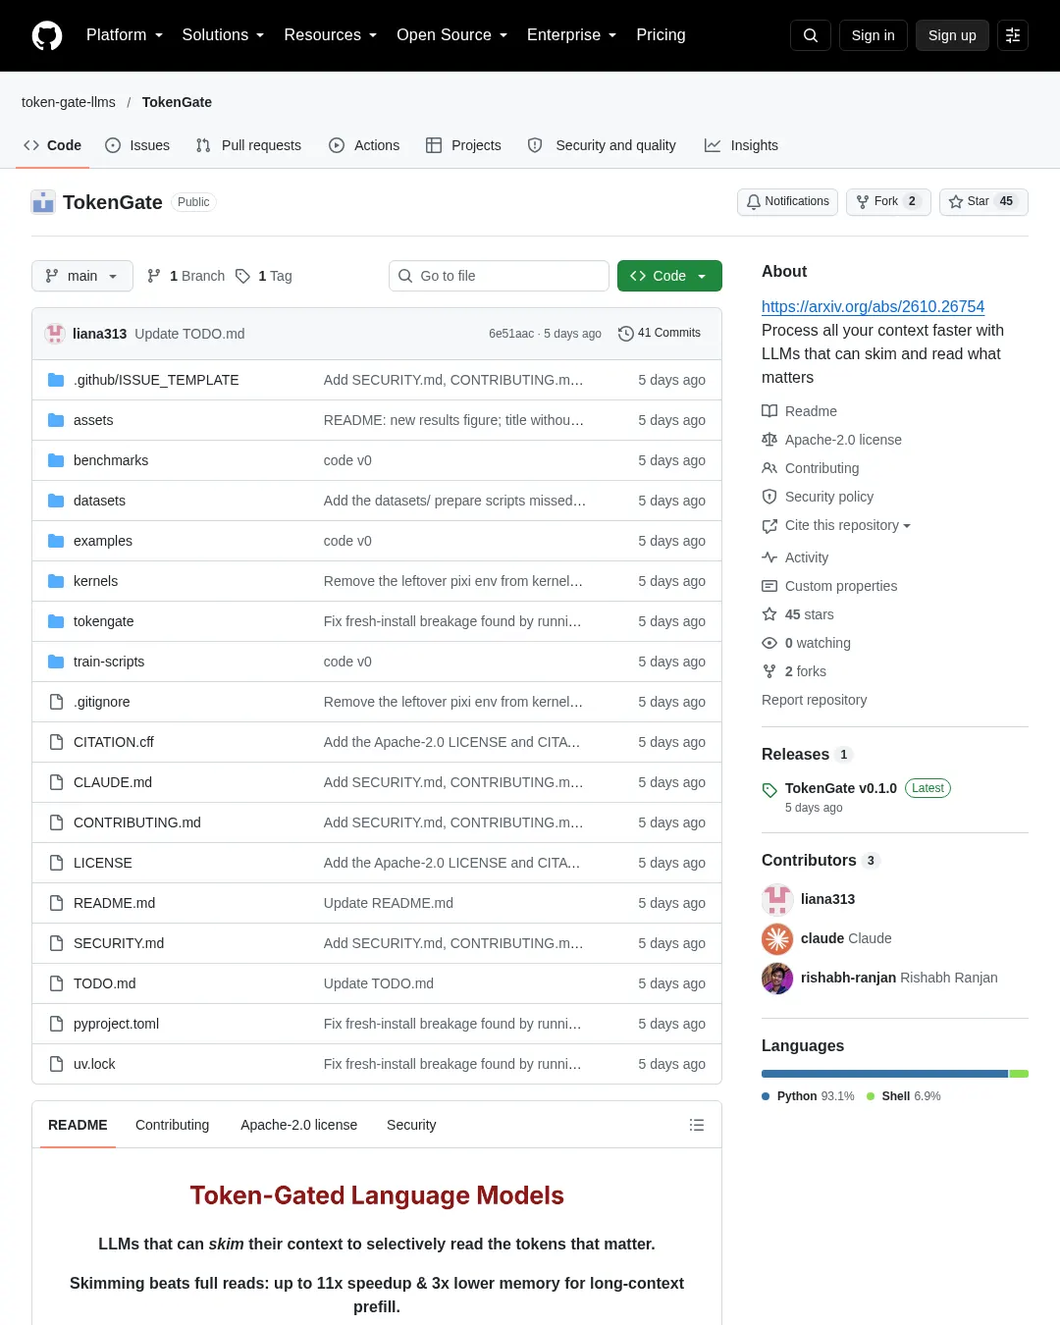Click the folder icon for benchmarks
Image resolution: width=1060 pixels, height=1325 pixels.
tap(56, 460)
